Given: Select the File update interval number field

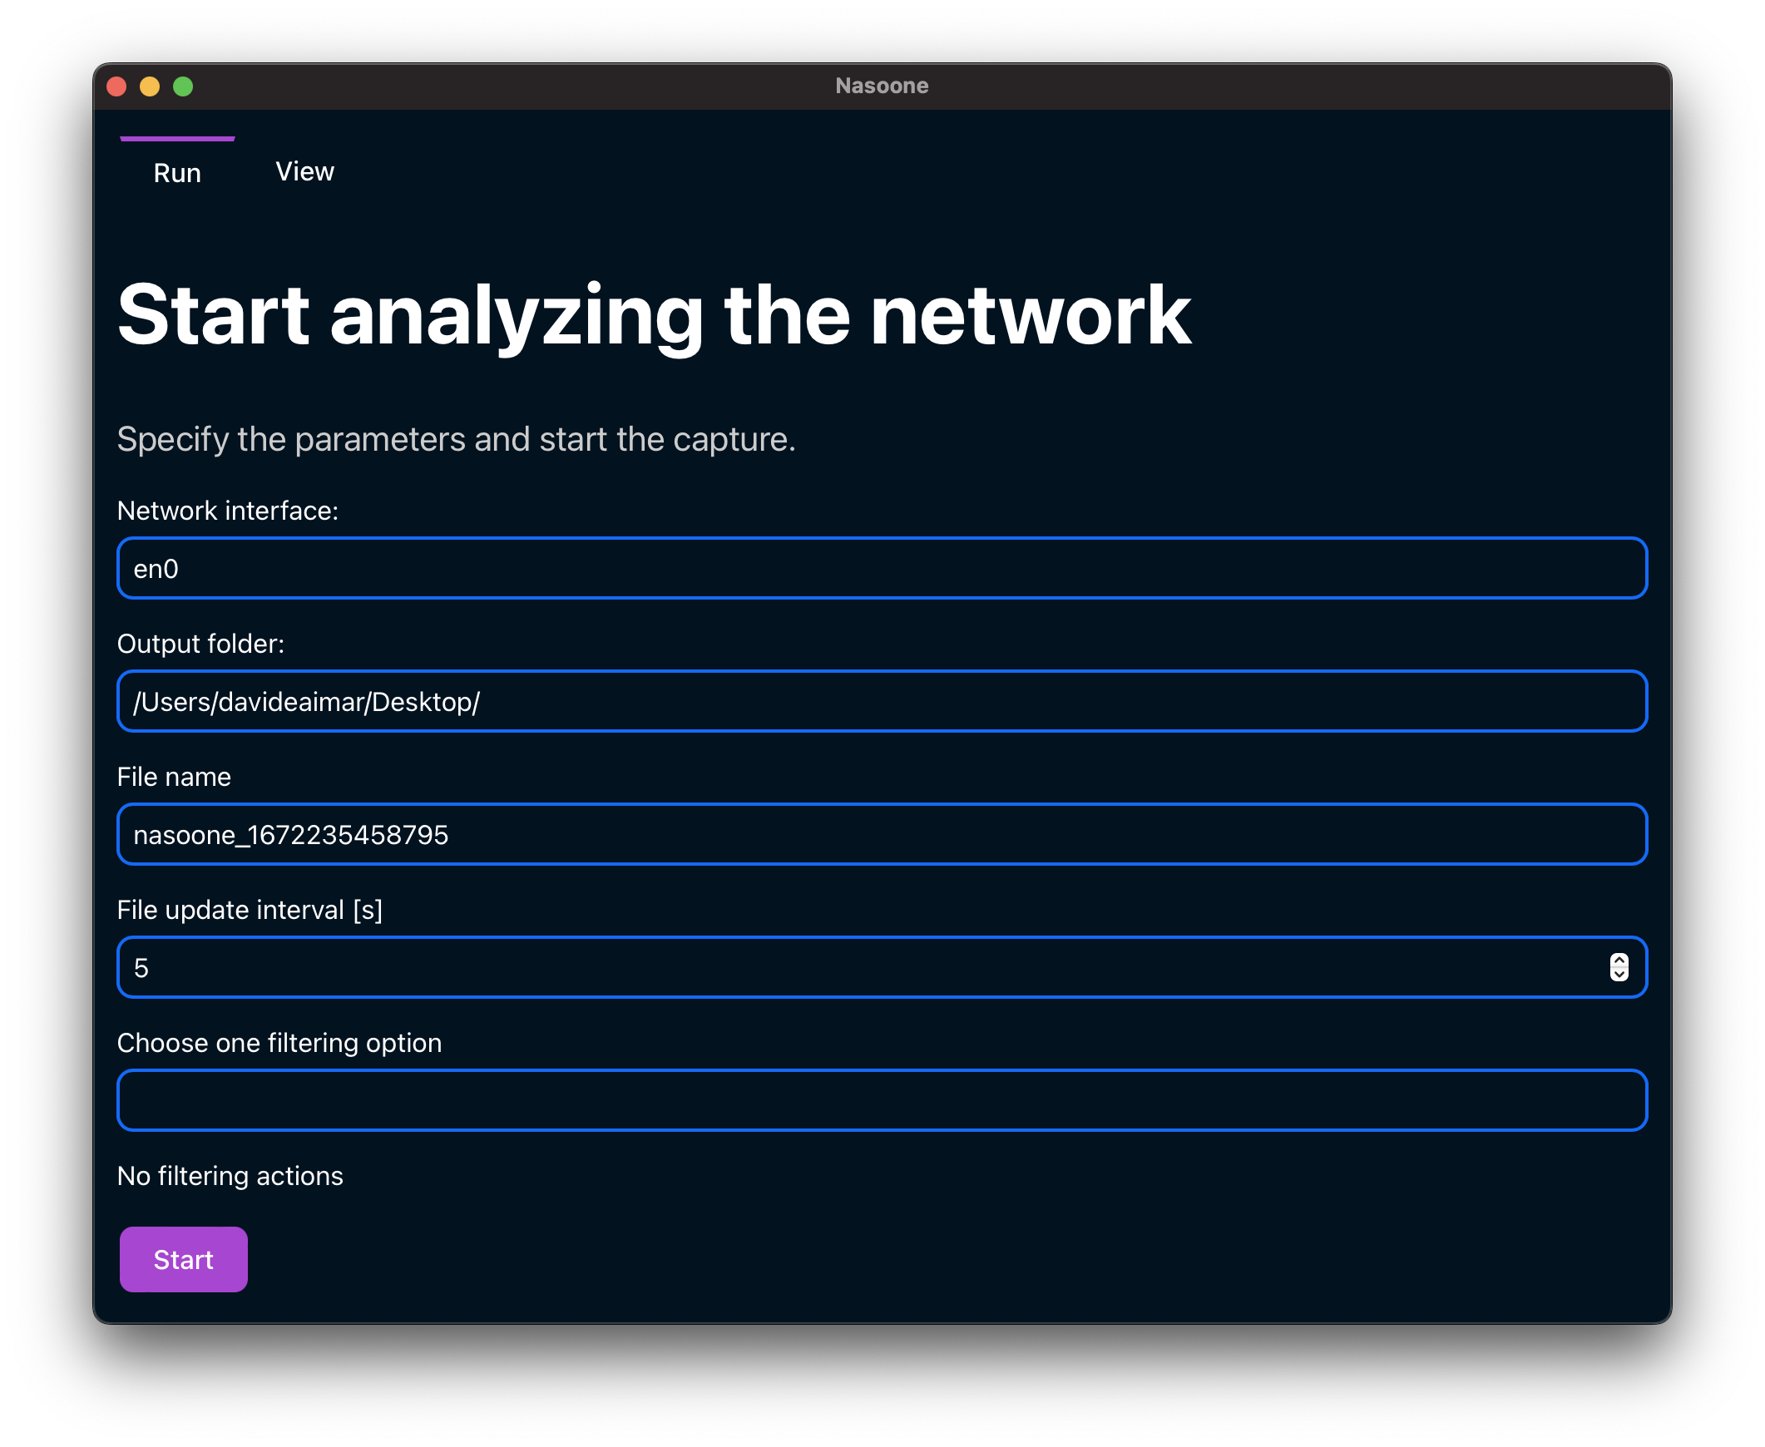Looking at the screenshot, I should pyautogui.click(x=858, y=968).
